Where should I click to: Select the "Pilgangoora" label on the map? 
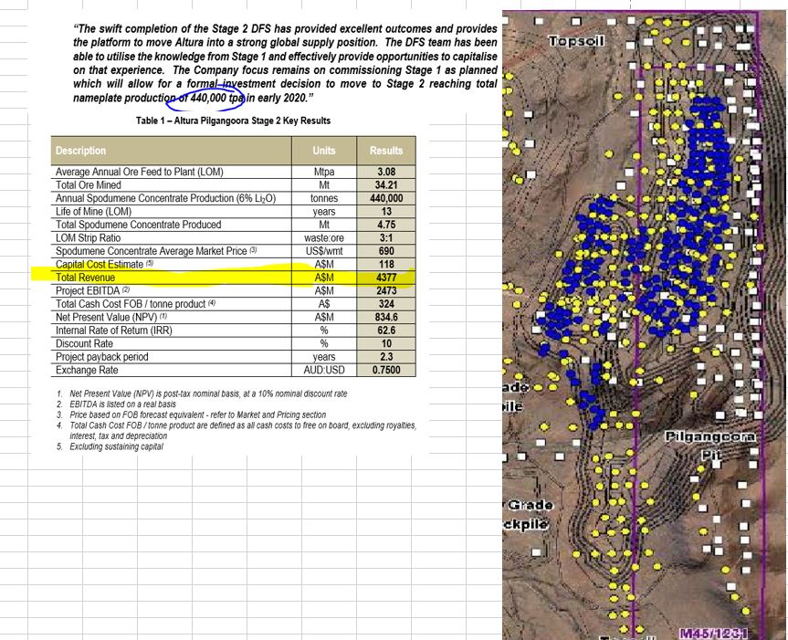710,435
